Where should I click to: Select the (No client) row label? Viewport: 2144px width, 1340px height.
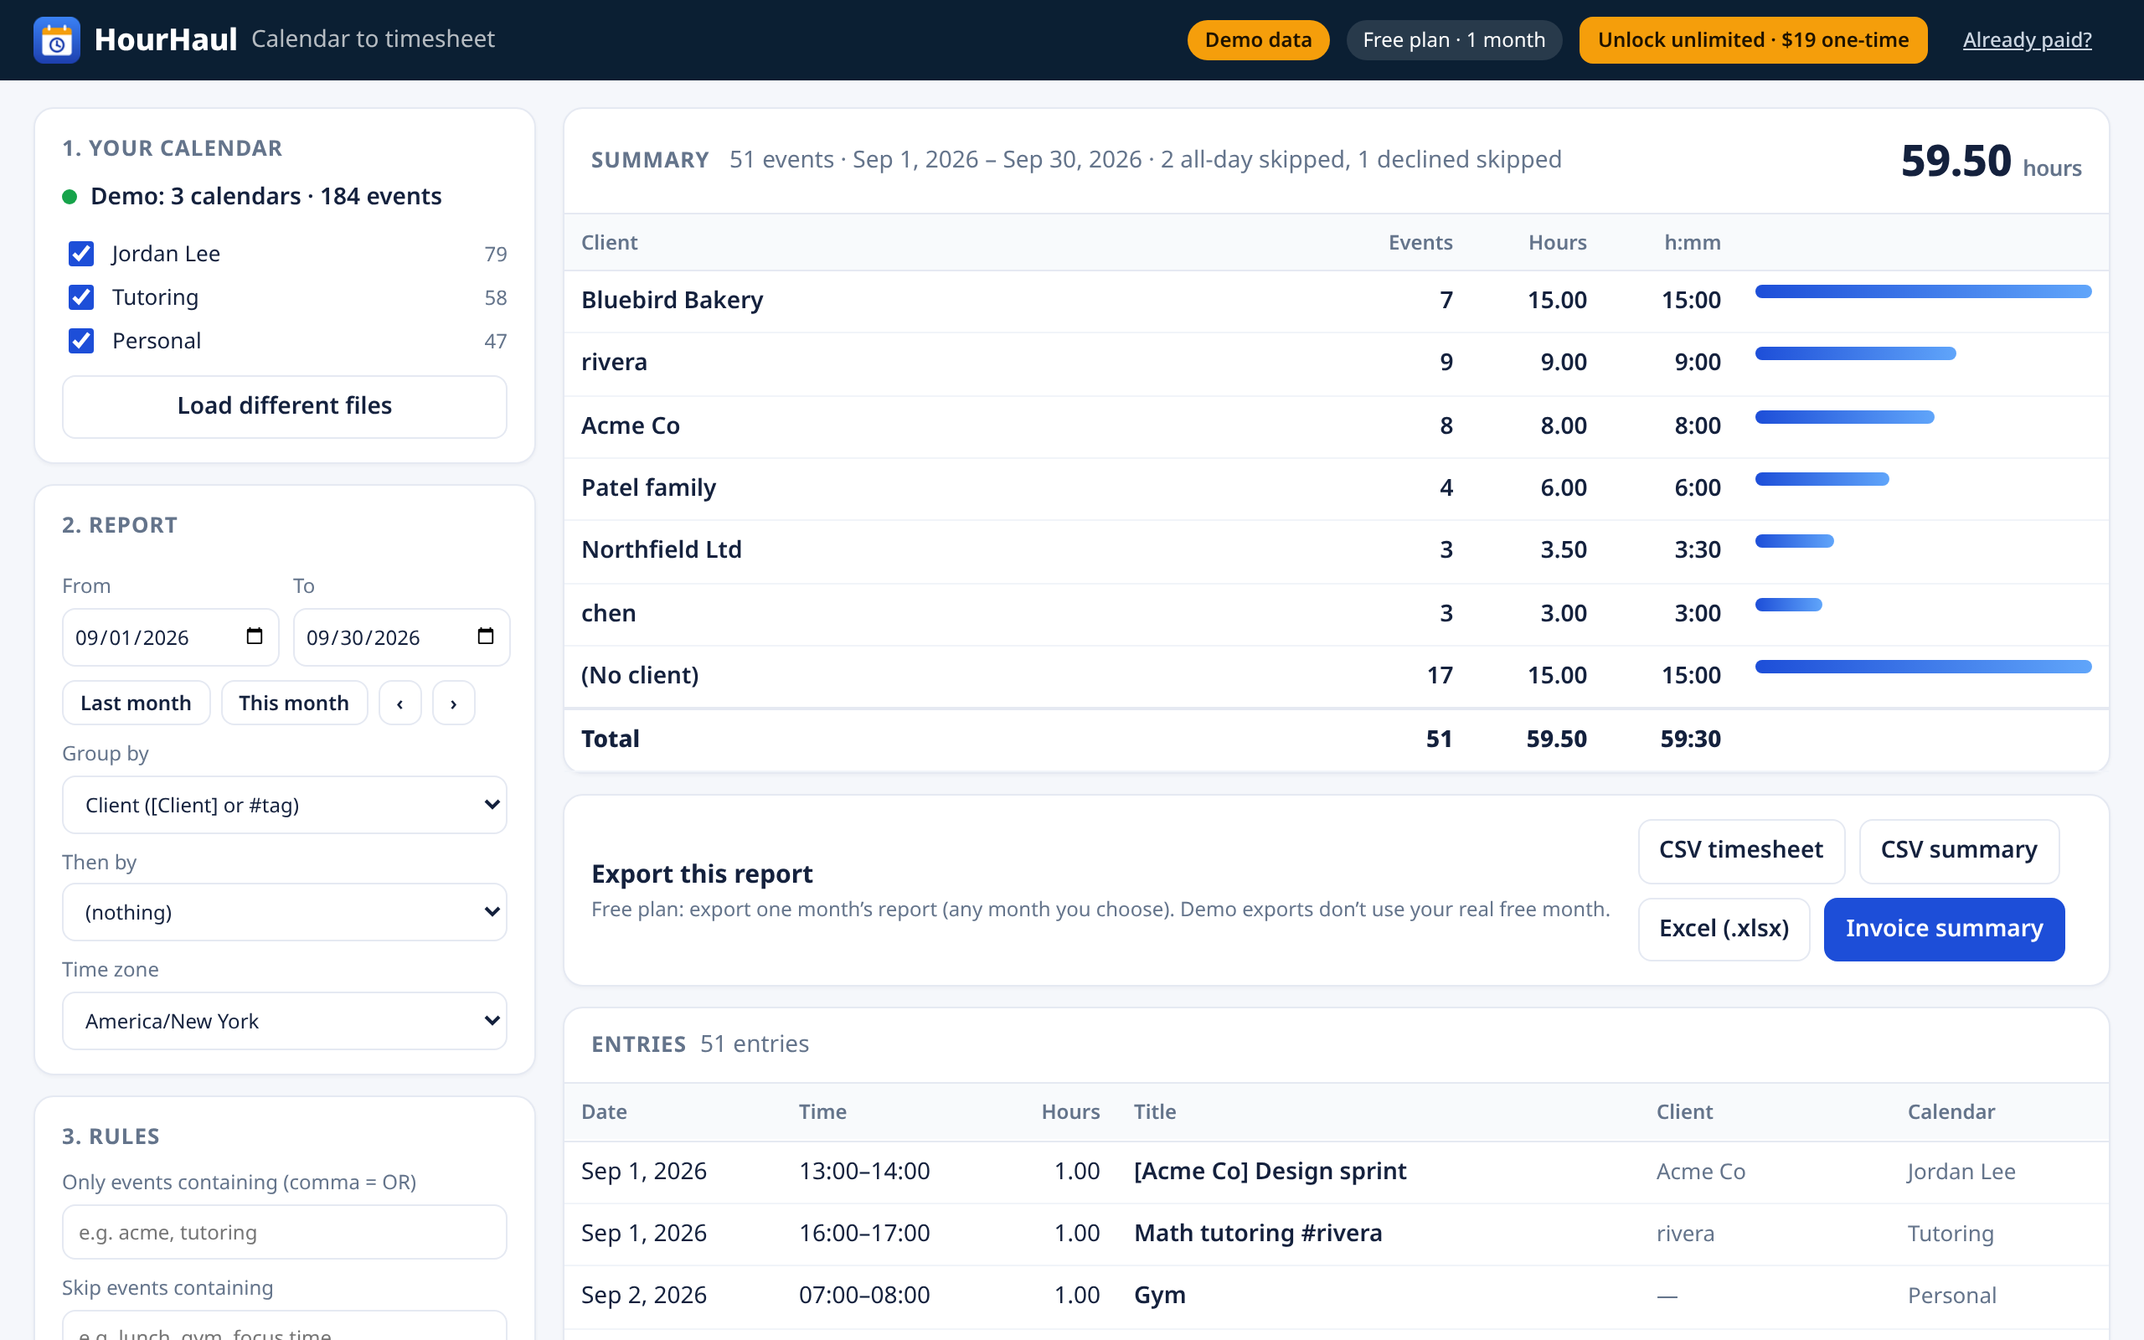coord(640,675)
